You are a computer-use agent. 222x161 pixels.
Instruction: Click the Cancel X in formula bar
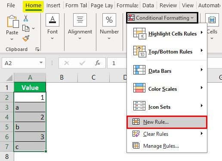67,63
